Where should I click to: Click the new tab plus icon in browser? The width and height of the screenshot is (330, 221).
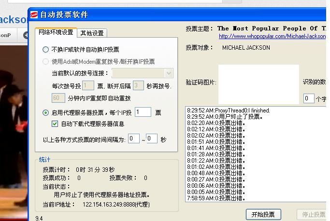(x=25, y=35)
